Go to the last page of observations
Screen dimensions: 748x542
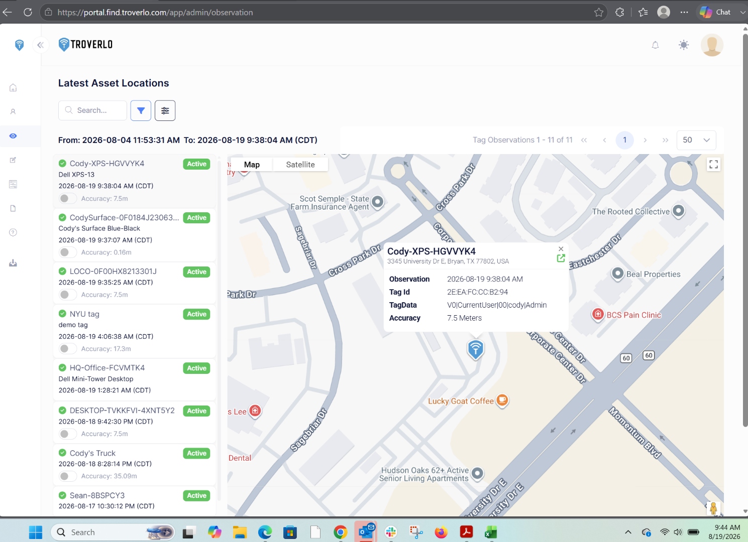click(666, 140)
